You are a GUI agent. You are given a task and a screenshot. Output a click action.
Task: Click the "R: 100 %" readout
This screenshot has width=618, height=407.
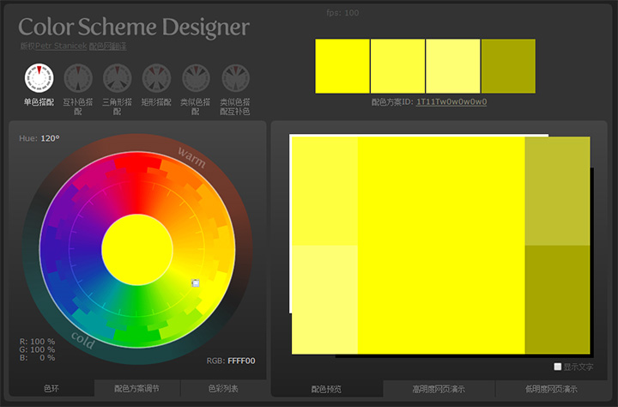coord(38,342)
